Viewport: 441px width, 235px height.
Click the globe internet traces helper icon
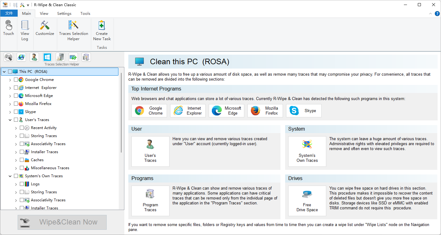(x=21, y=57)
